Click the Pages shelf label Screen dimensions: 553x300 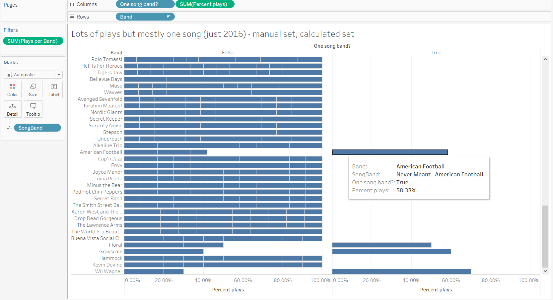[11, 5]
